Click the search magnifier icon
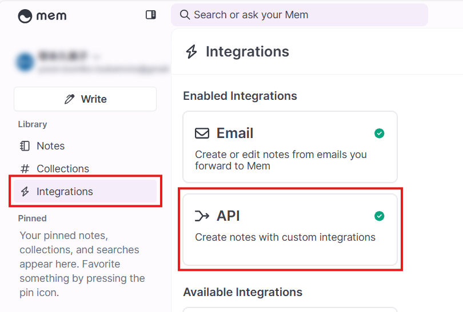 tap(185, 15)
